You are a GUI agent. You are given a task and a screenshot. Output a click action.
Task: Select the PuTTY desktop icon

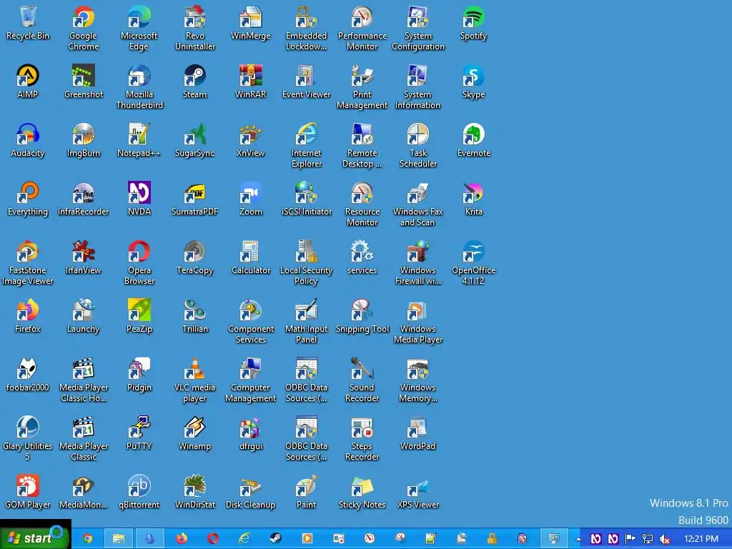[x=139, y=434]
